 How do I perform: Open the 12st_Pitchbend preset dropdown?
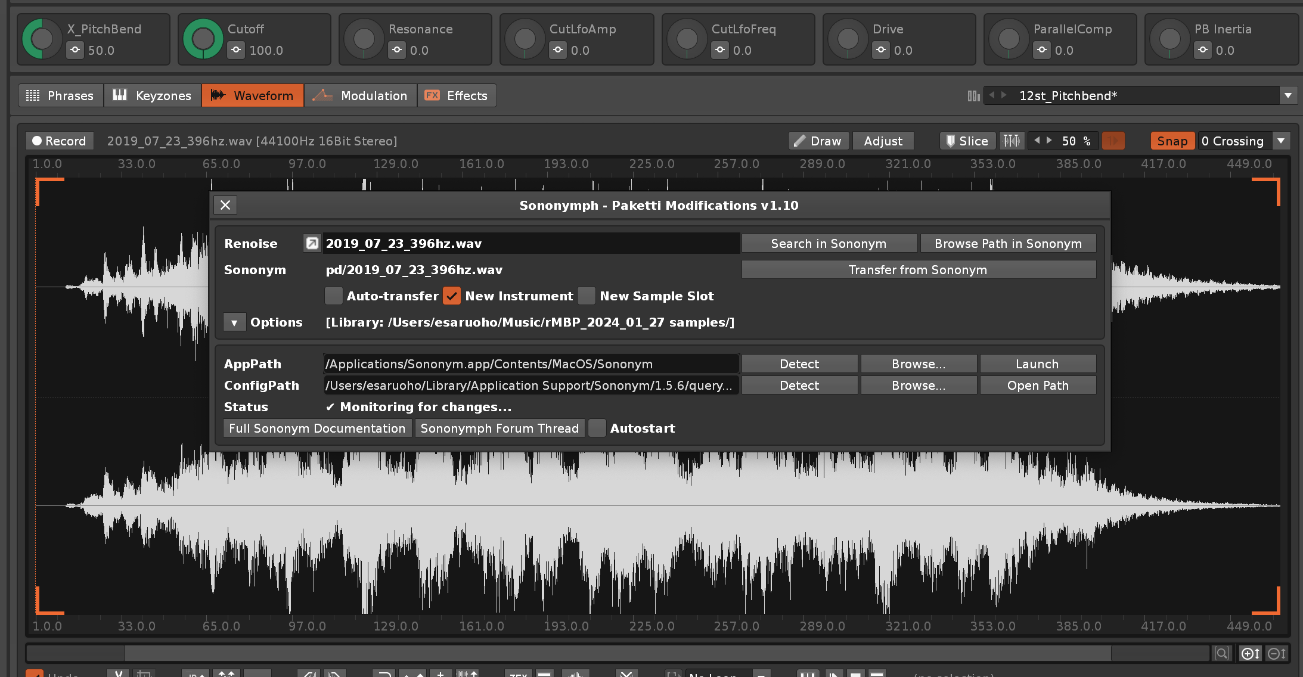(1288, 95)
